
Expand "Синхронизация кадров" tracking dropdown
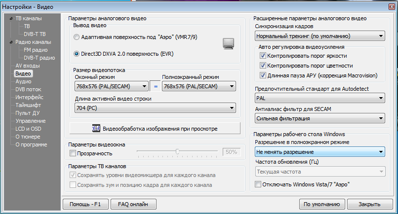point(319,36)
